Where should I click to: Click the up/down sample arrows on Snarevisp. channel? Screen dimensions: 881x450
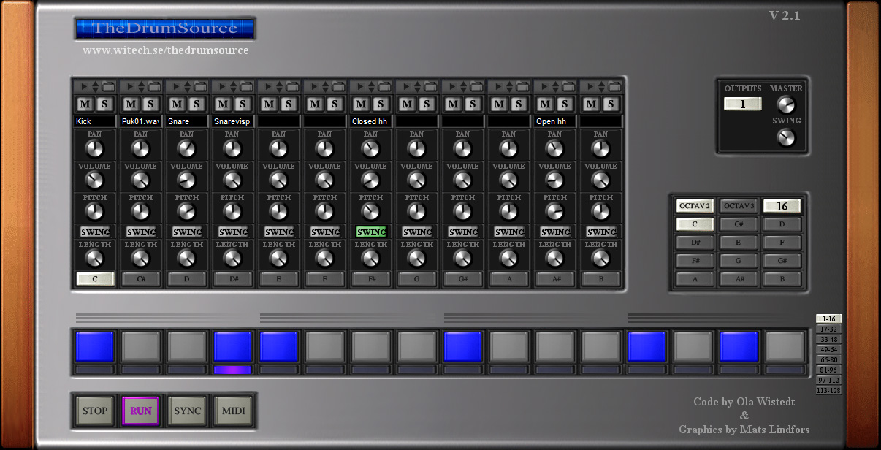233,86
